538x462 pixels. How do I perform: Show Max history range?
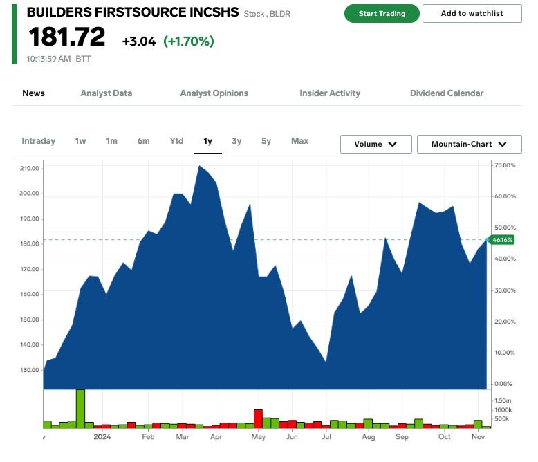[299, 141]
